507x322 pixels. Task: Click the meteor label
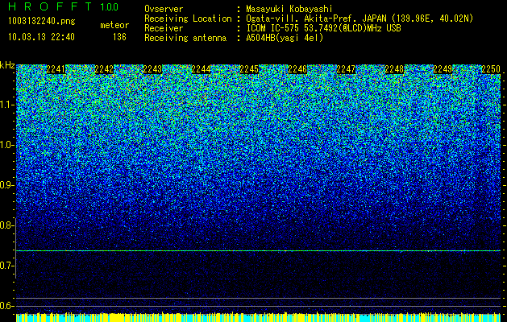click(x=114, y=25)
